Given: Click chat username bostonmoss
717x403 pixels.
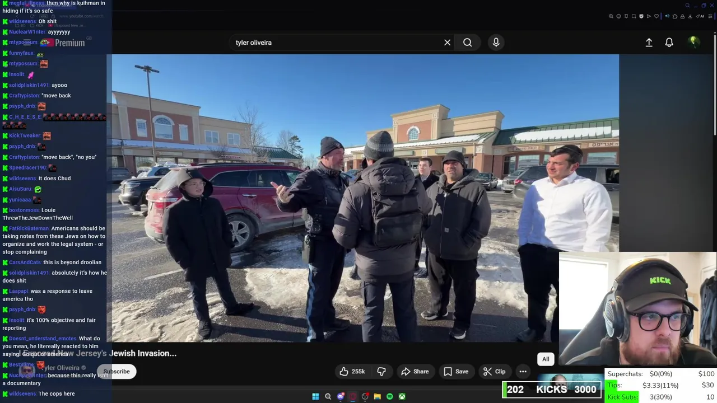Looking at the screenshot, I should click(x=24, y=210).
